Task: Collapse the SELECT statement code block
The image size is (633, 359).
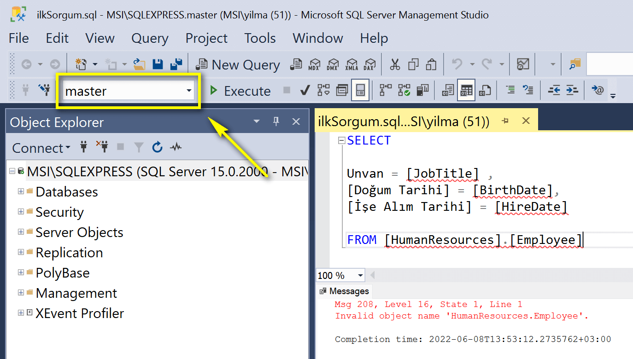Action: [341, 141]
